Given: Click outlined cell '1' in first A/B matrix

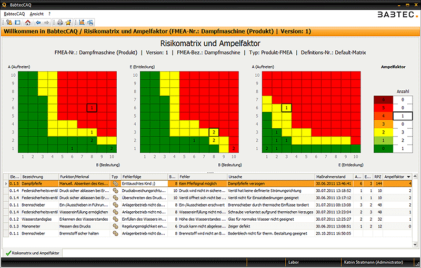Looking at the screenshot, I should pos(92,108).
